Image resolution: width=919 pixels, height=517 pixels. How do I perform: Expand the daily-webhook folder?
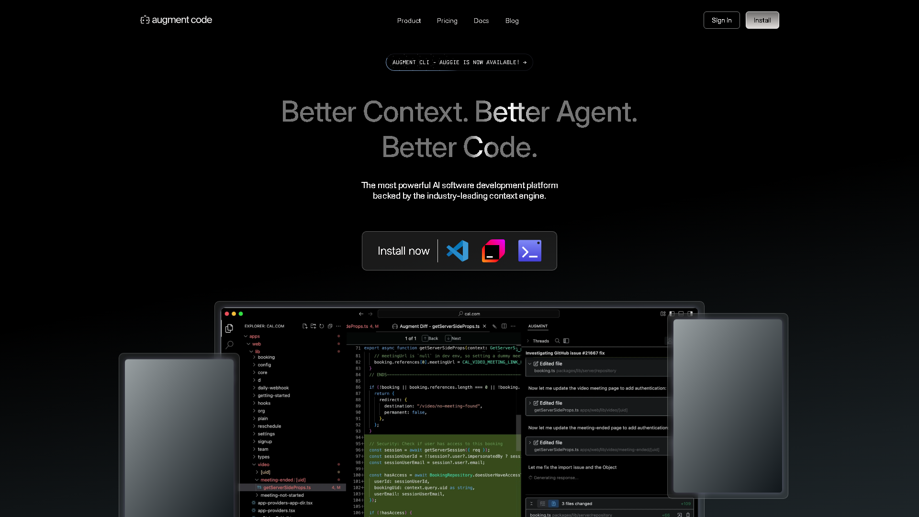pyautogui.click(x=271, y=388)
